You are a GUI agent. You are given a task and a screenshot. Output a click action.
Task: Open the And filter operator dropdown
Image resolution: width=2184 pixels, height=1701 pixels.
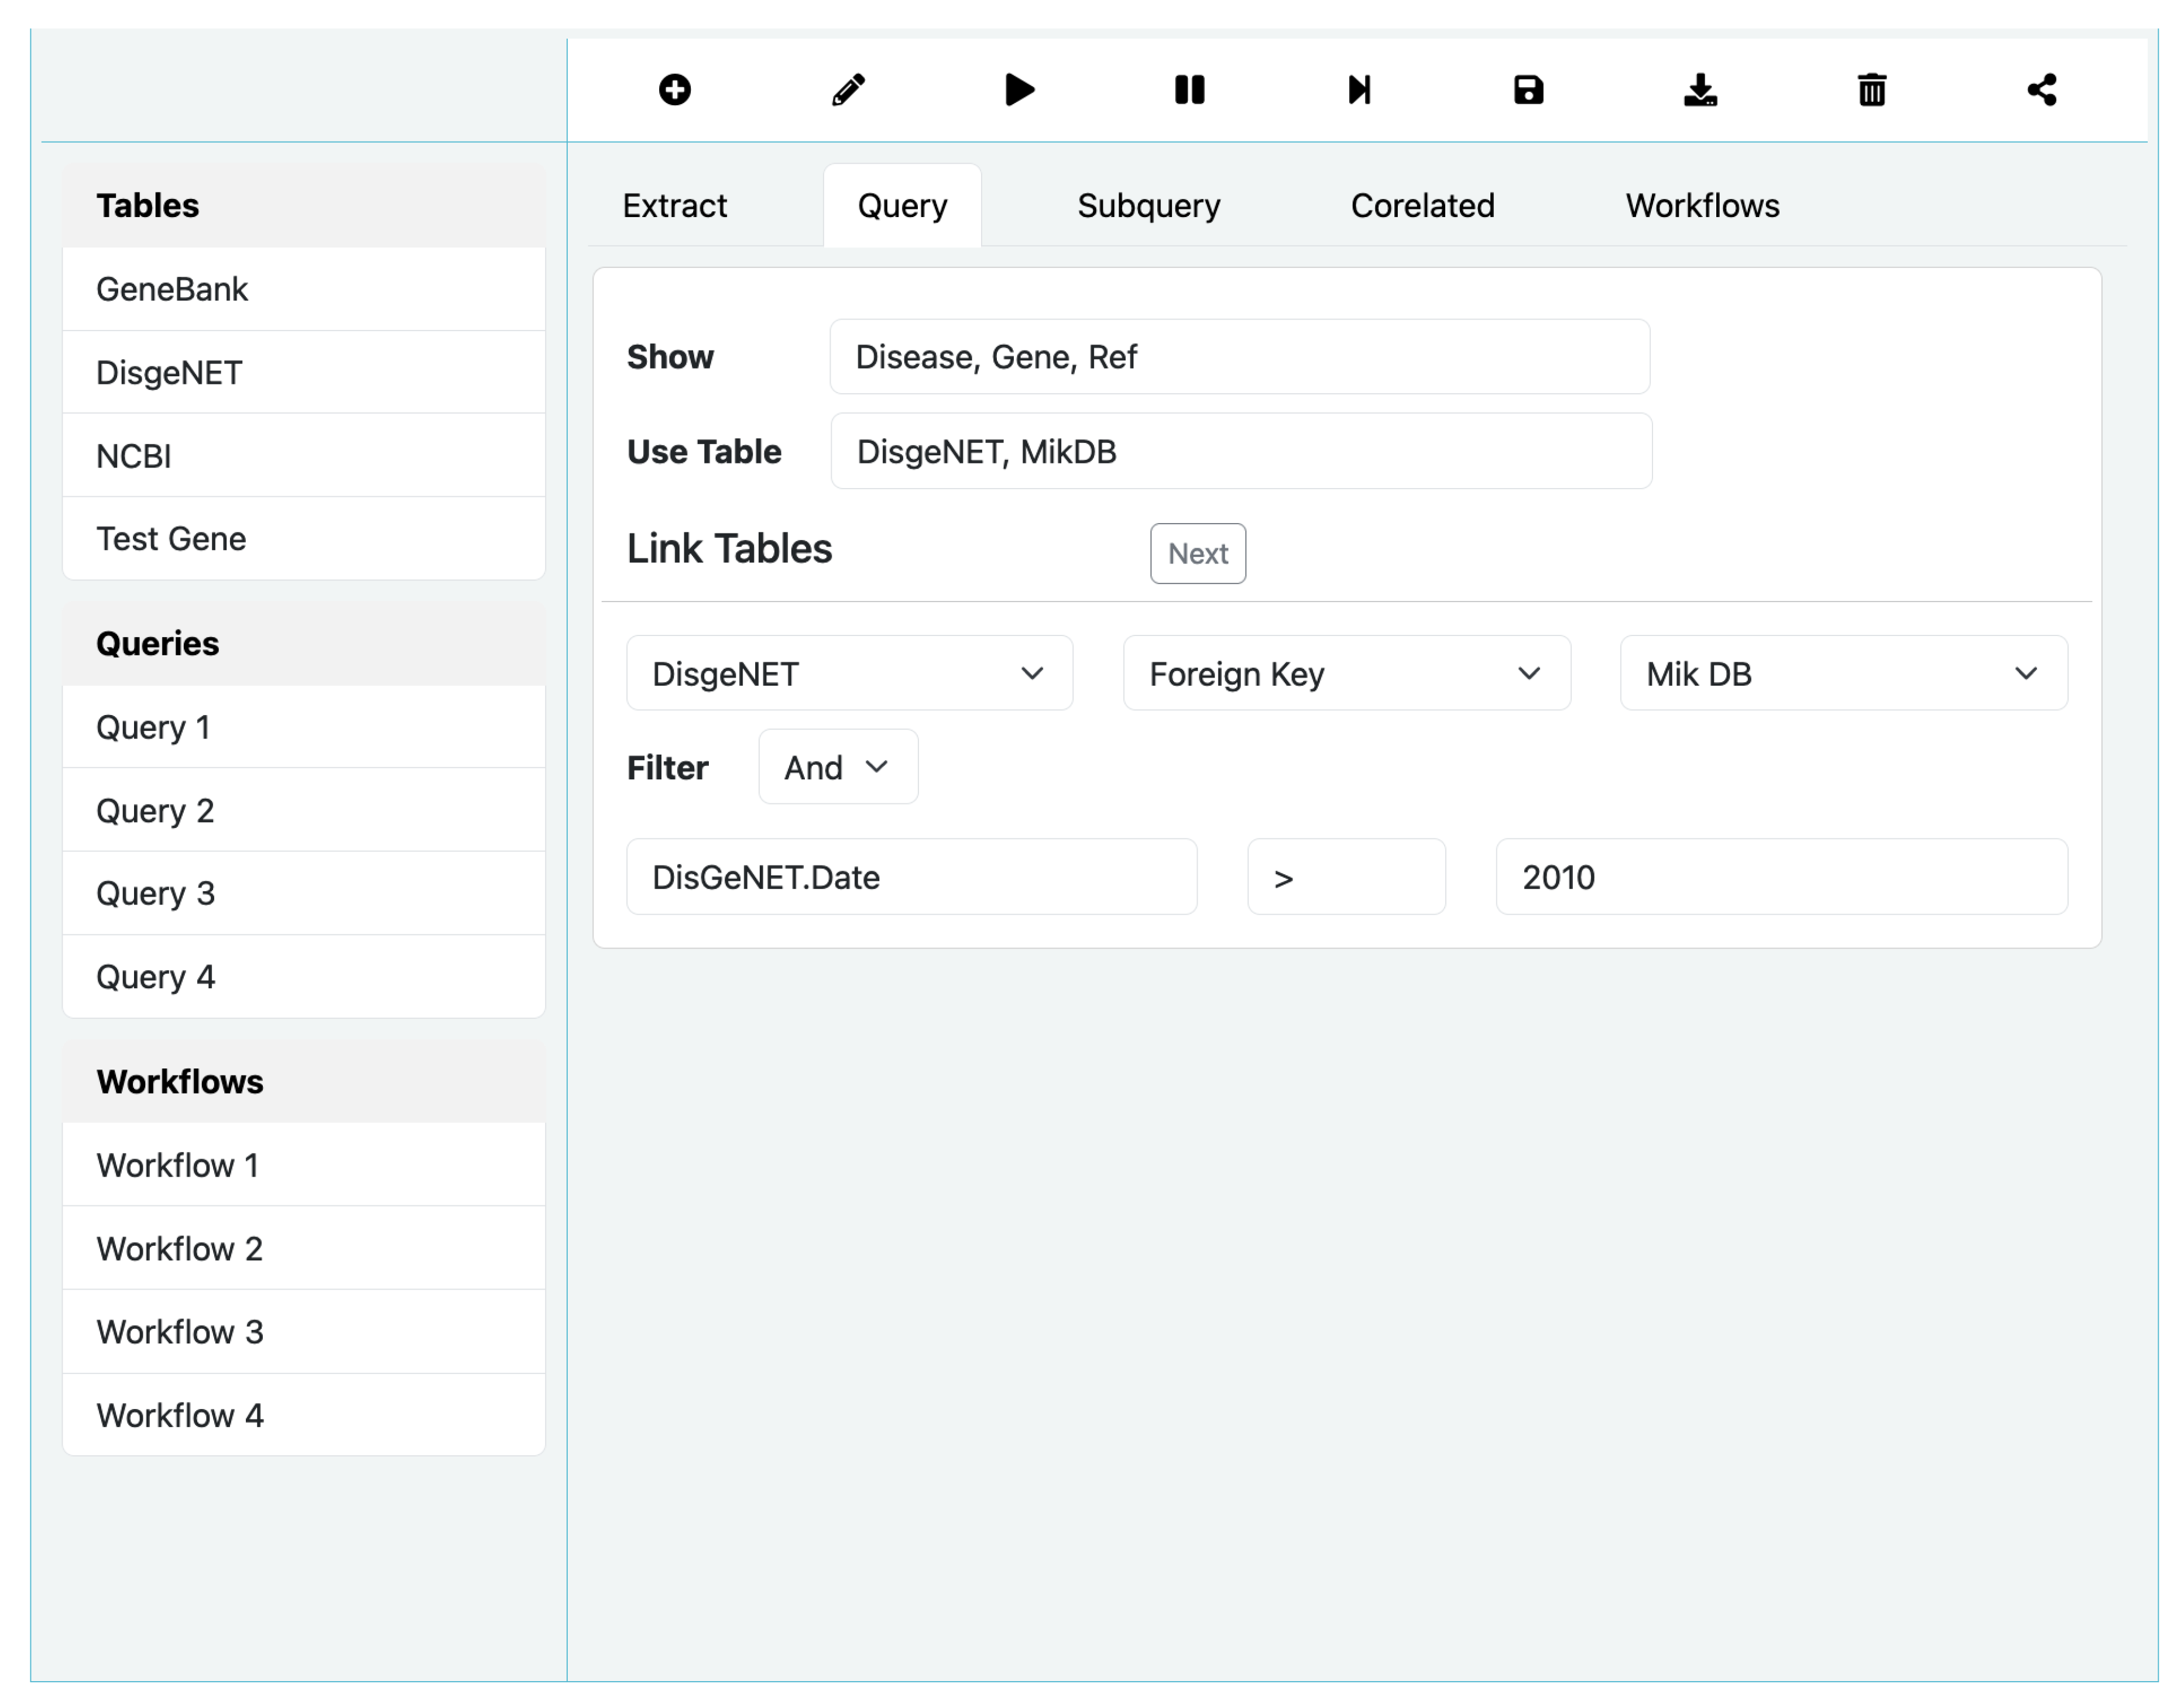[837, 768]
